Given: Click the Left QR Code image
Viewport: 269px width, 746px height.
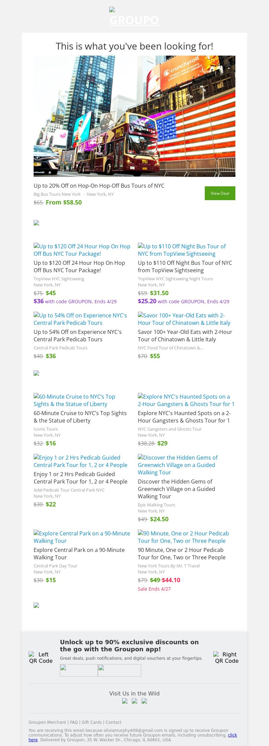Looking at the screenshot, I should click(x=41, y=657).
